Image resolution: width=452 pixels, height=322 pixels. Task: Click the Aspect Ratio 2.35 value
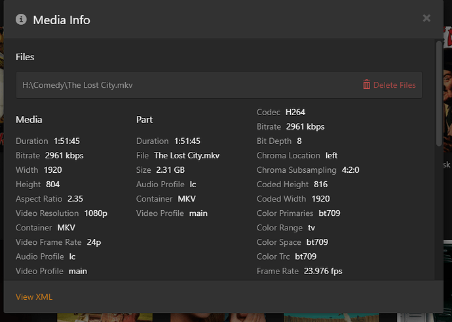click(x=75, y=199)
